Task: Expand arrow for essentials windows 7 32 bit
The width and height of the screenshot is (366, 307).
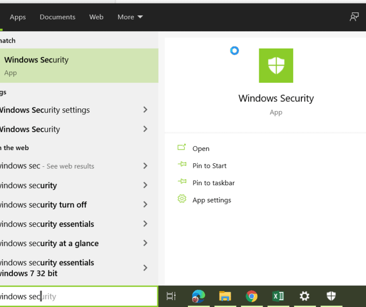Action: coord(145,268)
